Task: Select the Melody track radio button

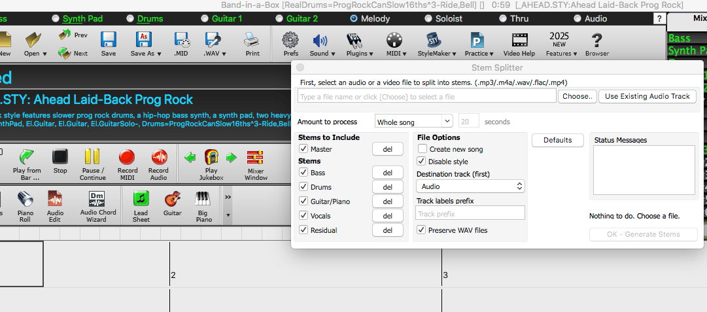Action: 353,18
